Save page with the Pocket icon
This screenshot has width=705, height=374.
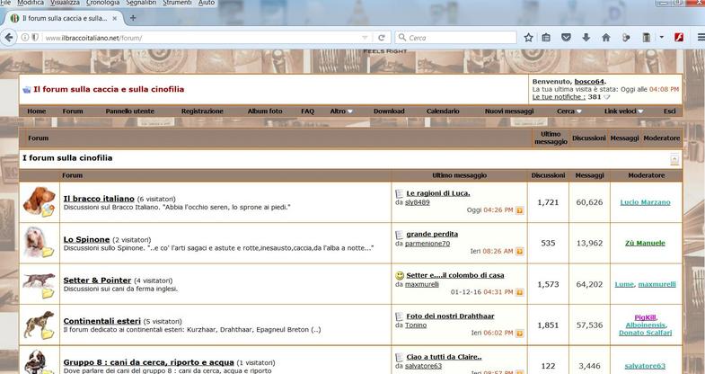(x=567, y=38)
